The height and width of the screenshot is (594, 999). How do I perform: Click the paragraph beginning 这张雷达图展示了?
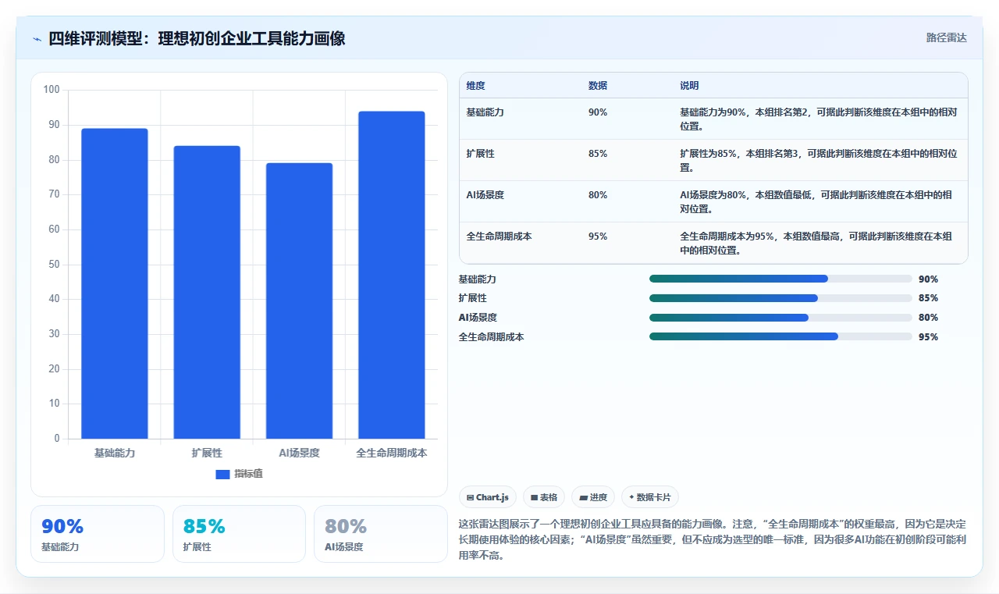coord(713,540)
